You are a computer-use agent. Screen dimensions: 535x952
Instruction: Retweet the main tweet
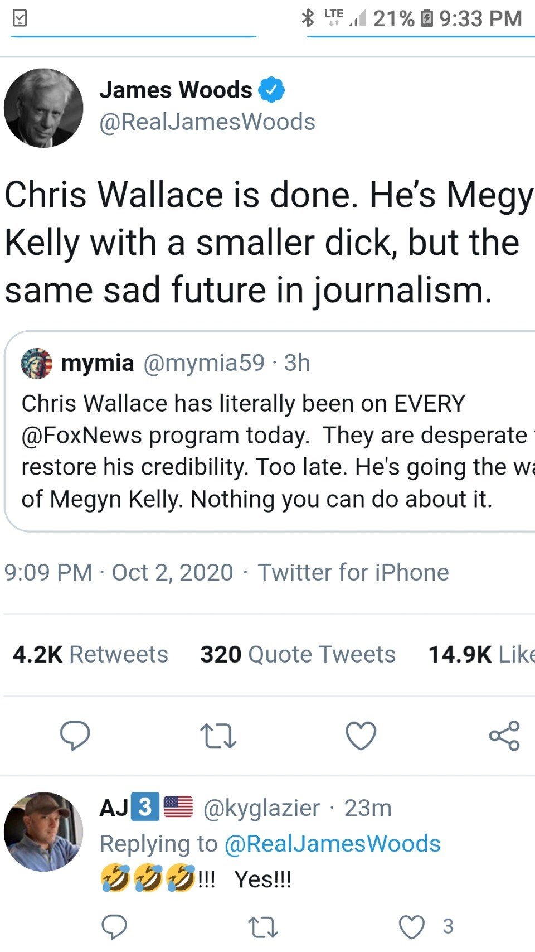click(x=218, y=736)
